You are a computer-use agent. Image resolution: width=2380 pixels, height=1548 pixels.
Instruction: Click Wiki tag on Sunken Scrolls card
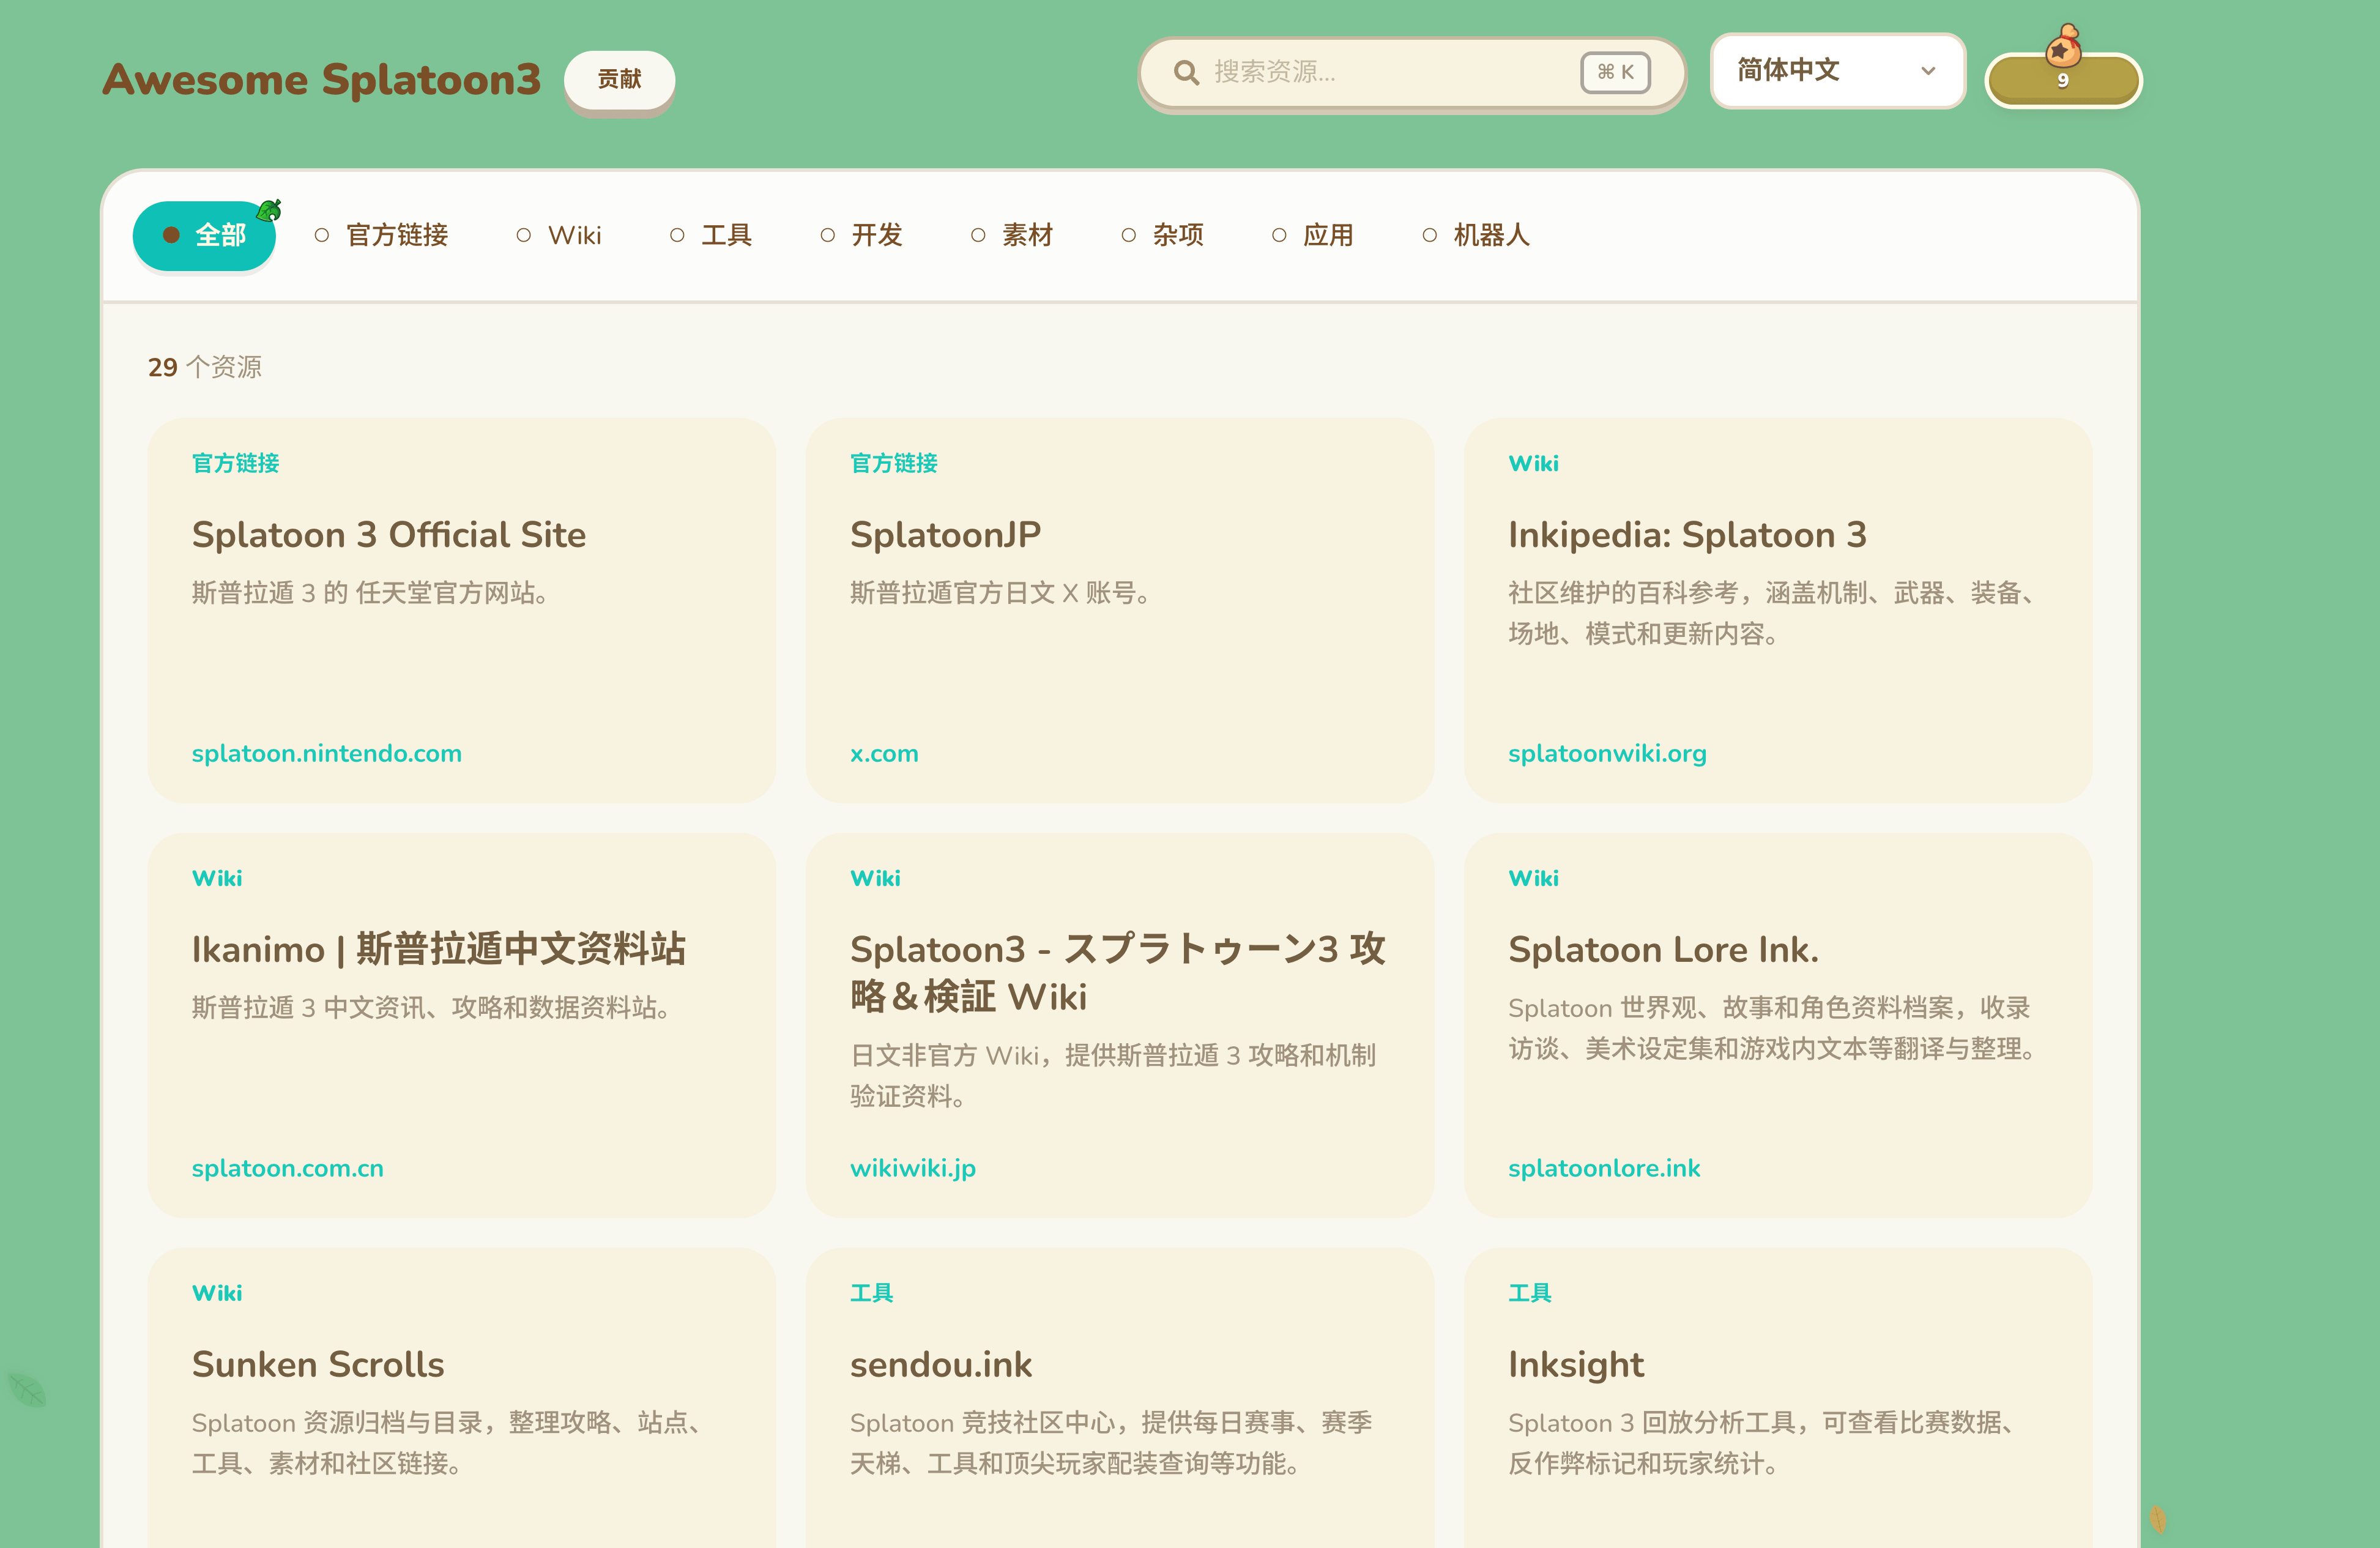pyautogui.click(x=217, y=1293)
